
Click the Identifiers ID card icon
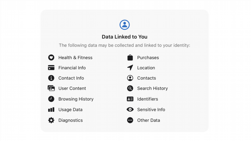click(x=130, y=99)
